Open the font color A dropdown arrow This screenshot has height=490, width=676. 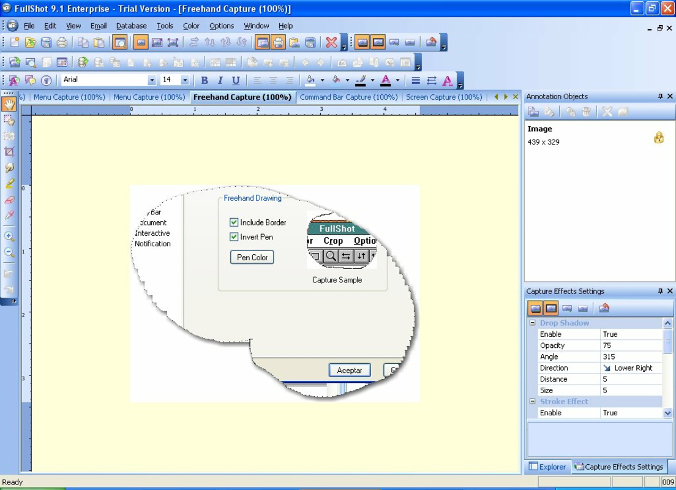point(397,80)
